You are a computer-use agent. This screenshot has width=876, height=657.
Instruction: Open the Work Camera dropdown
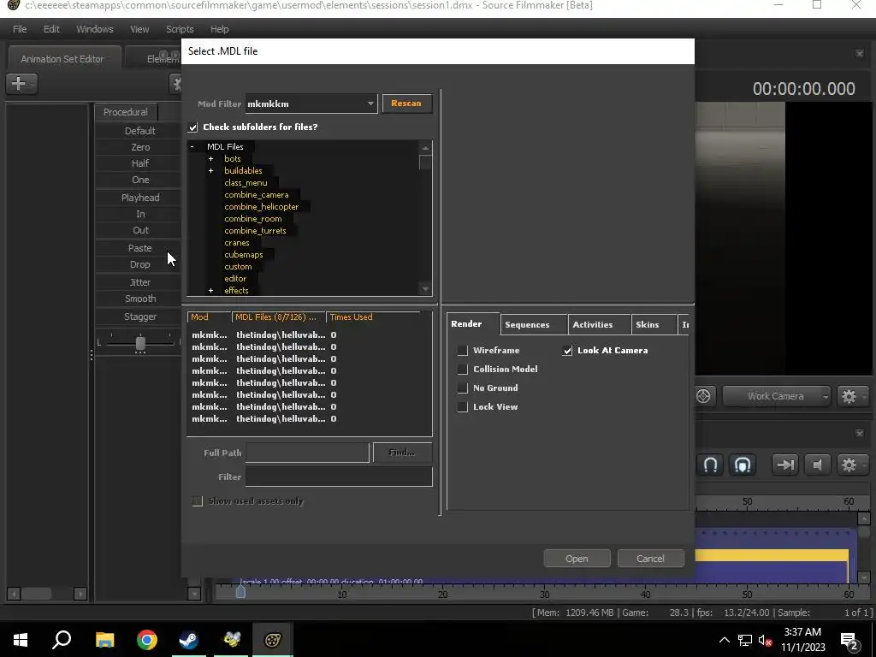click(776, 396)
